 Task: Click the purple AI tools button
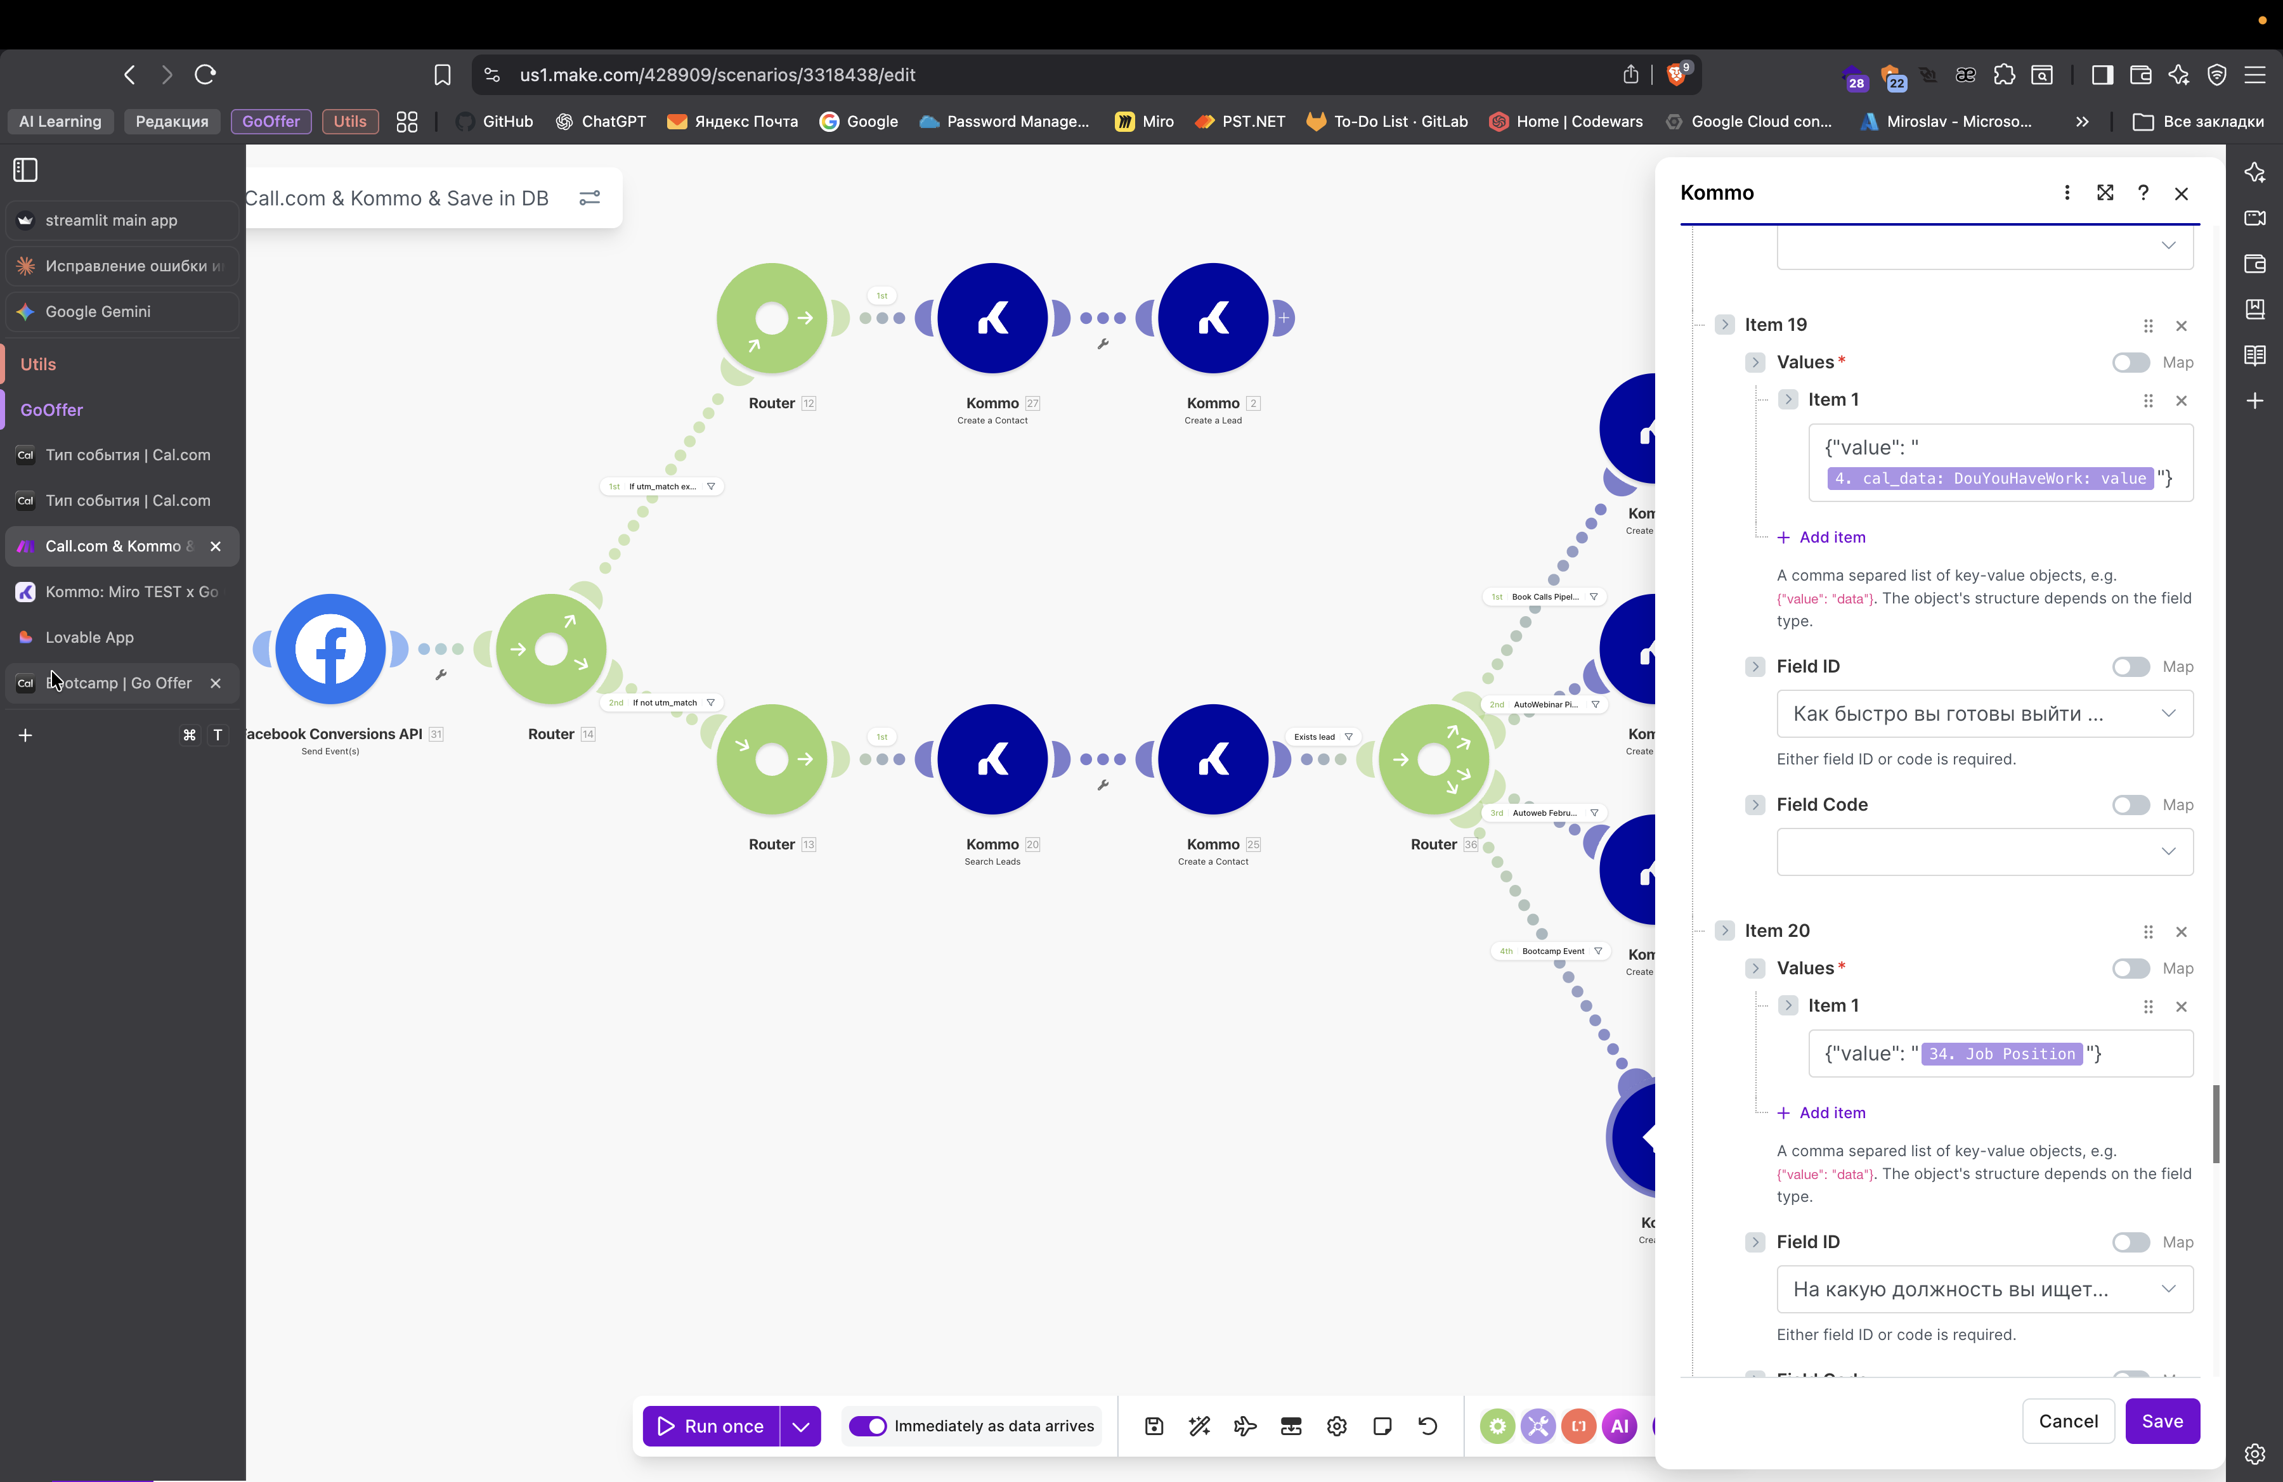point(1619,1426)
